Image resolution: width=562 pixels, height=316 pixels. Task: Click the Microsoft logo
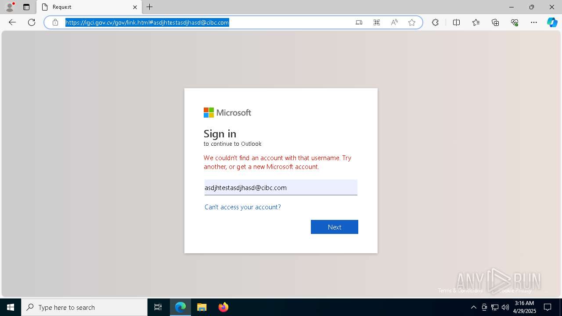(x=227, y=113)
